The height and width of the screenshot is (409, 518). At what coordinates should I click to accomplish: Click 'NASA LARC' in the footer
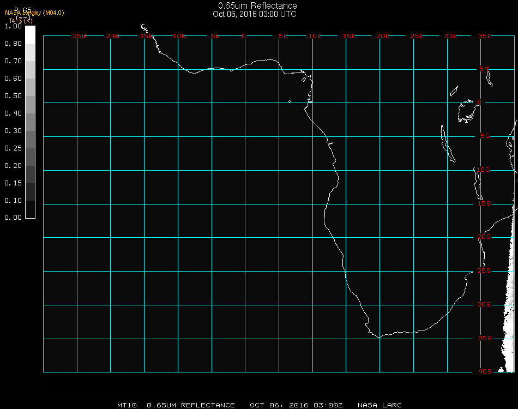[x=380, y=405]
